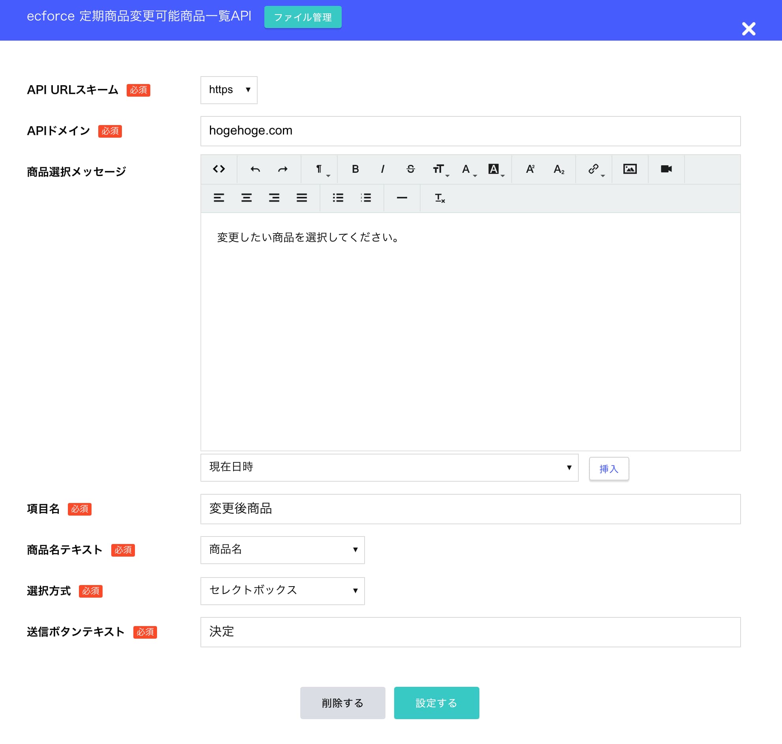Redo an edit in the message editor
Viewport: 782px width, 744px height.
pos(282,169)
